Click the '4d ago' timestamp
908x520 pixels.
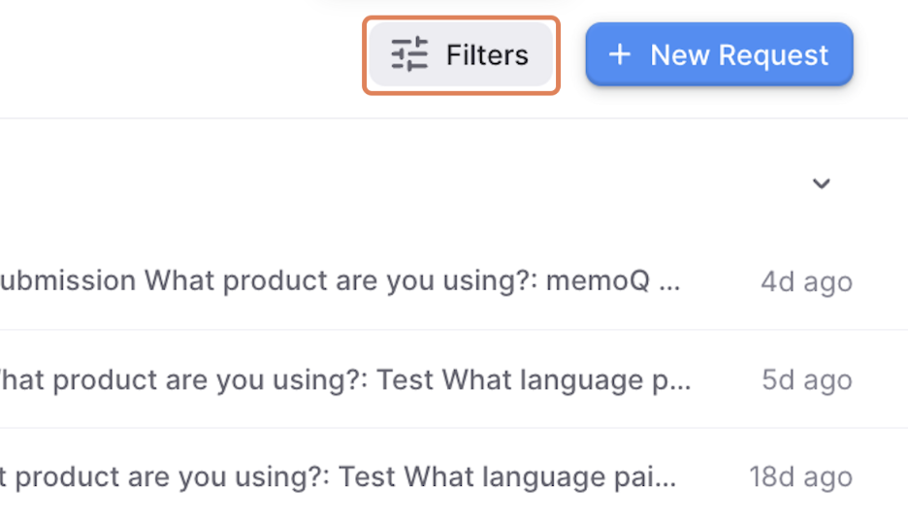point(806,282)
